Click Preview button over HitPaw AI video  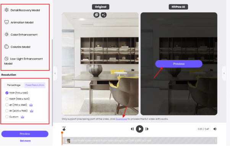[x=179, y=64]
